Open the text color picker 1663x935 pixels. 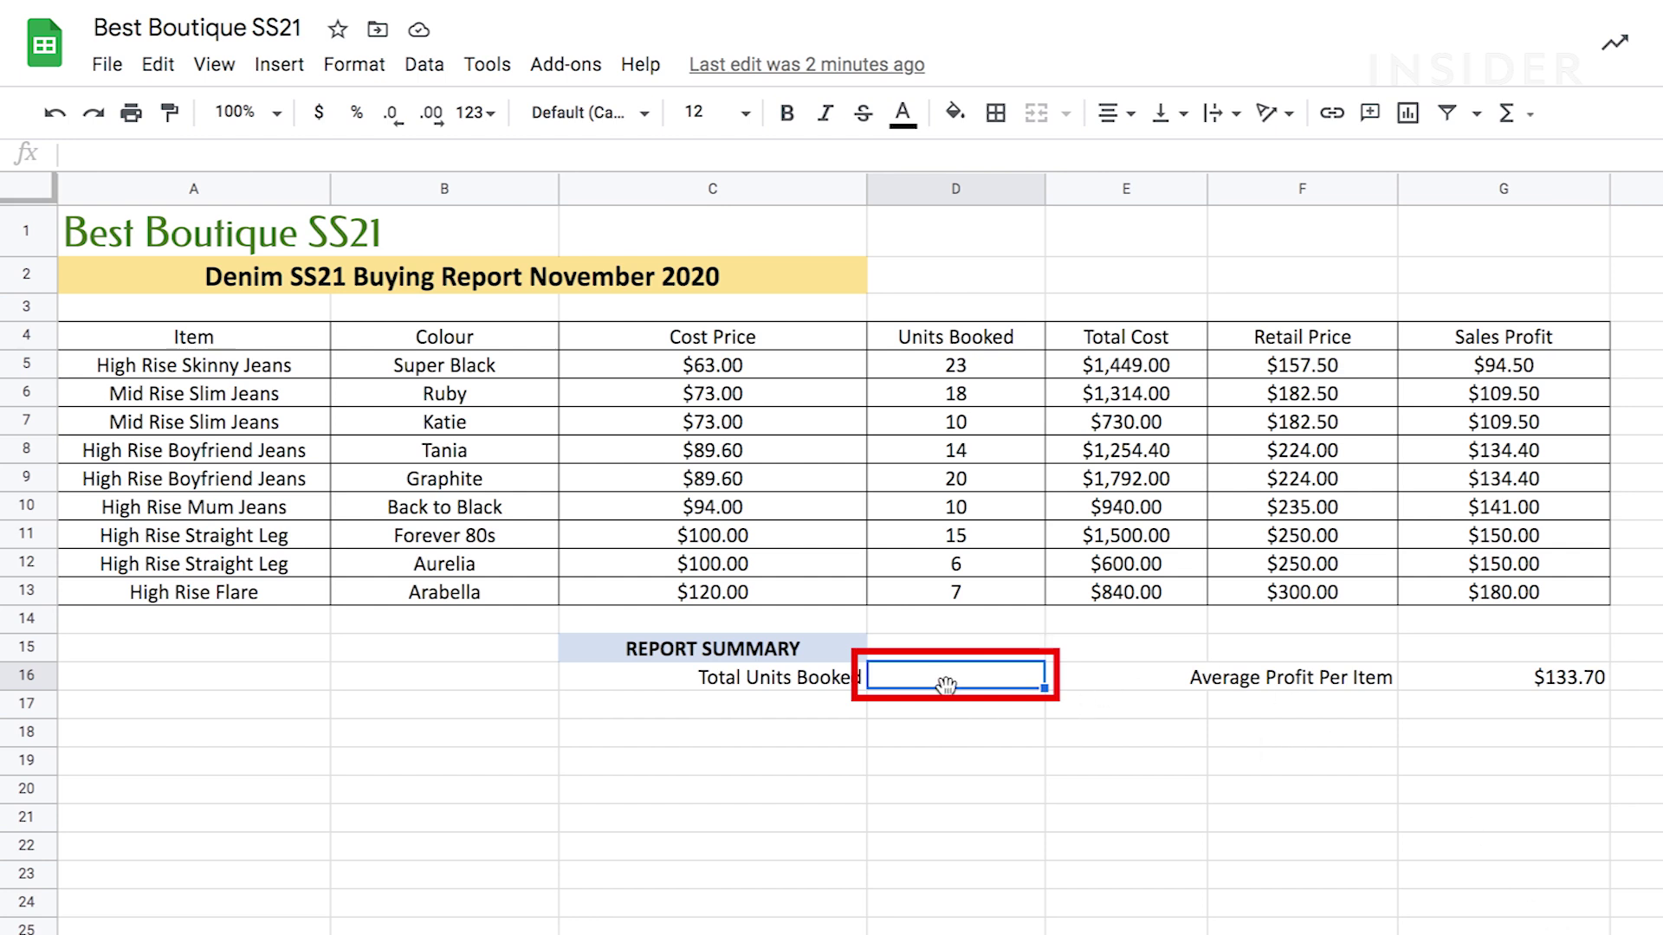tap(903, 113)
